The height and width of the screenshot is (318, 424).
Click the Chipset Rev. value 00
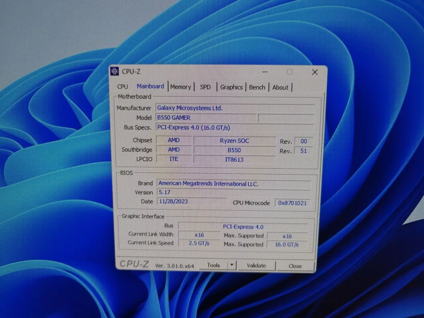point(304,141)
